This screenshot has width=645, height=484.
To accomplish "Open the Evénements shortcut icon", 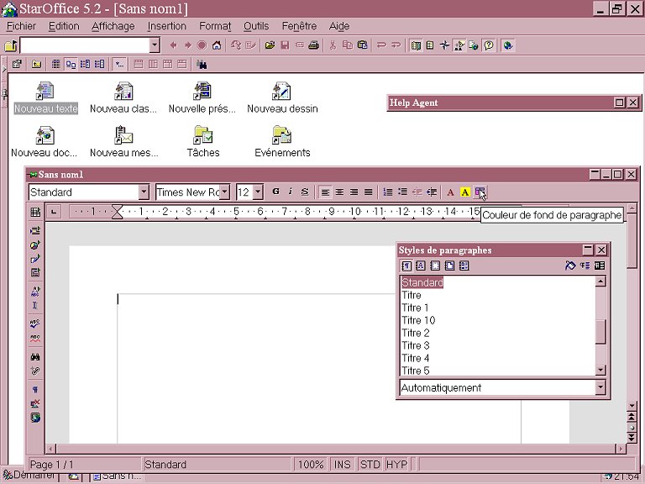I will click(282, 135).
